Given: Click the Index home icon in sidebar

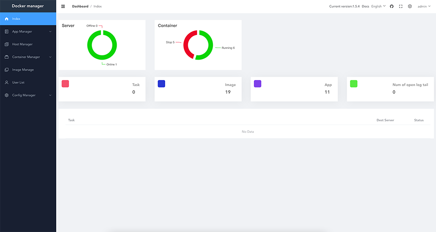Looking at the screenshot, I should pos(7,19).
